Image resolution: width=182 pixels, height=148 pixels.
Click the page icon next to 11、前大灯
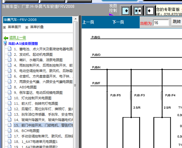10,103
